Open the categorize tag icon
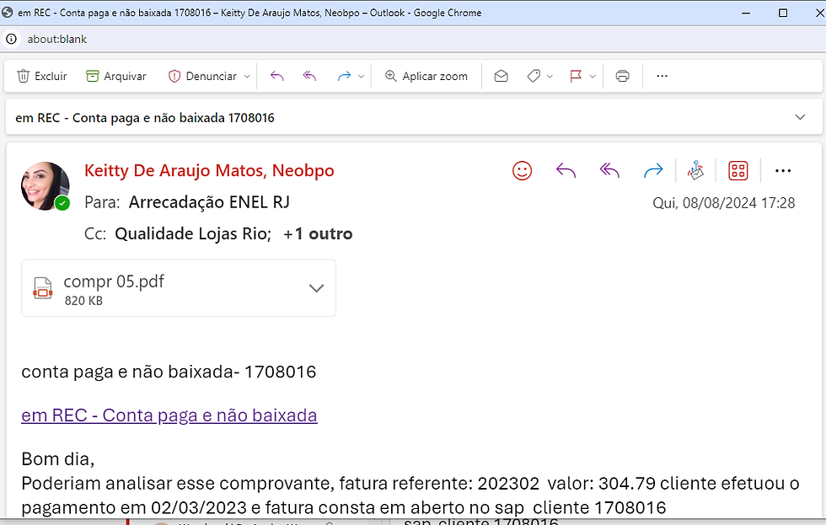 click(534, 77)
